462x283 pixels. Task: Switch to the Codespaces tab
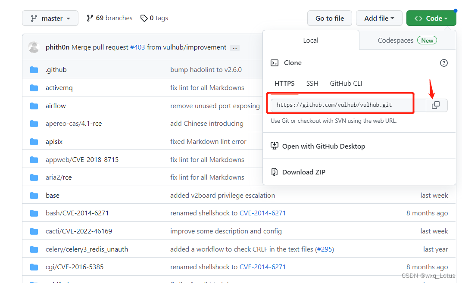395,40
